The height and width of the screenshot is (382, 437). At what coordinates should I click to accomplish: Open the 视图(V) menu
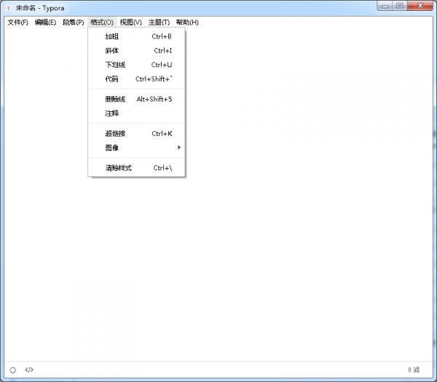coord(131,23)
